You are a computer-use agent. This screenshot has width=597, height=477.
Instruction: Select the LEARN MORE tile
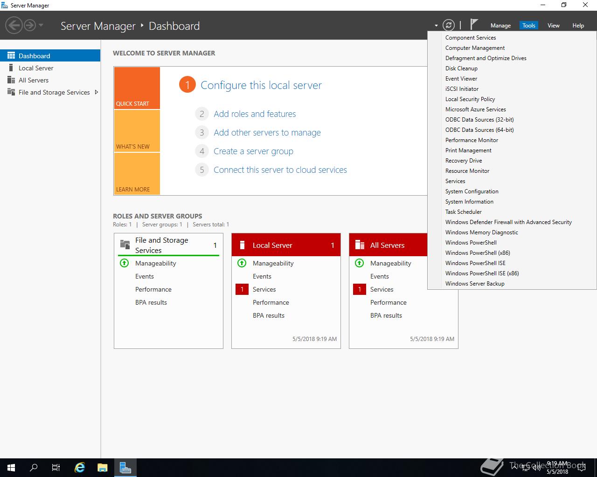[x=137, y=174]
